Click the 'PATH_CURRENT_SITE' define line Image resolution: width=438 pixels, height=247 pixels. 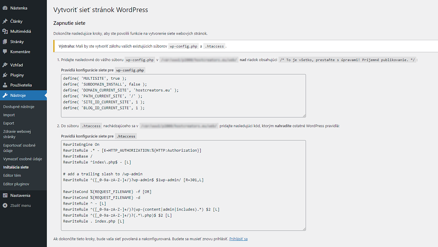103,96
